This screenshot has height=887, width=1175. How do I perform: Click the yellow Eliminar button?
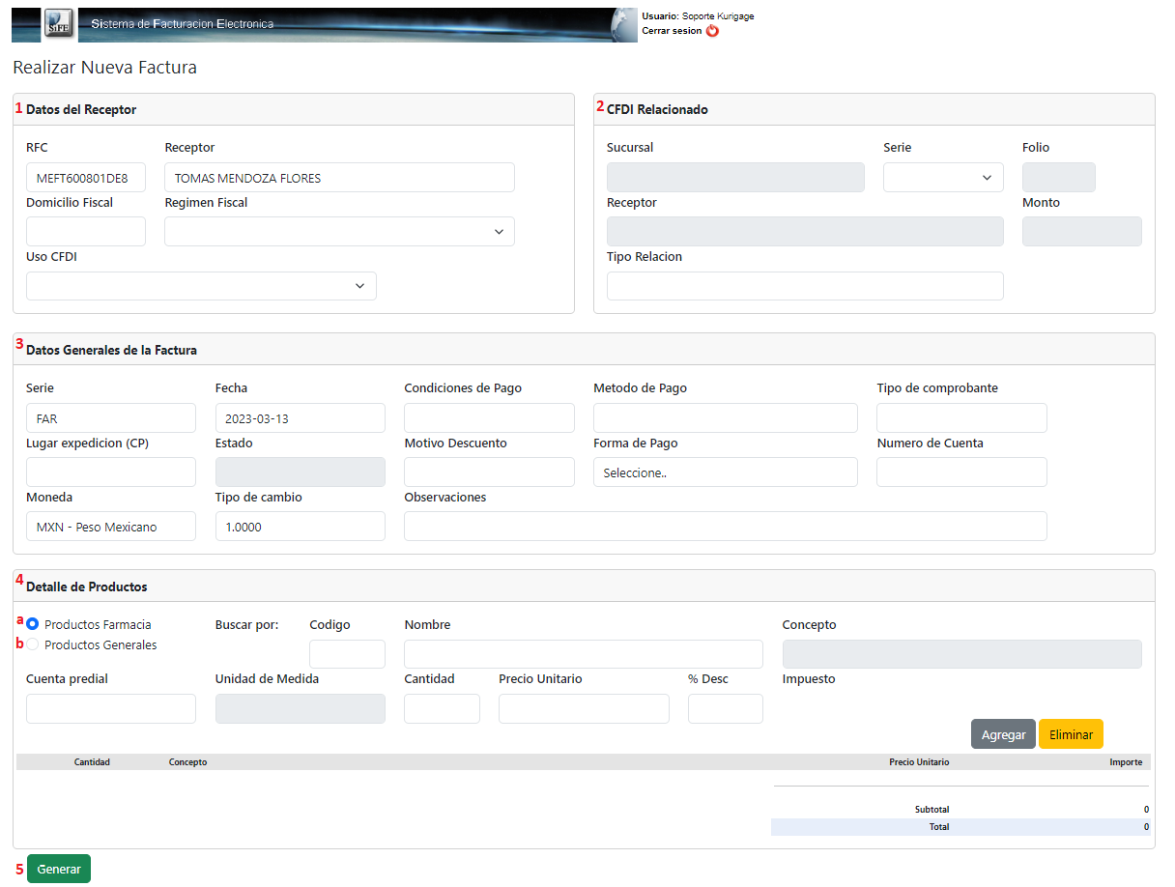point(1071,734)
